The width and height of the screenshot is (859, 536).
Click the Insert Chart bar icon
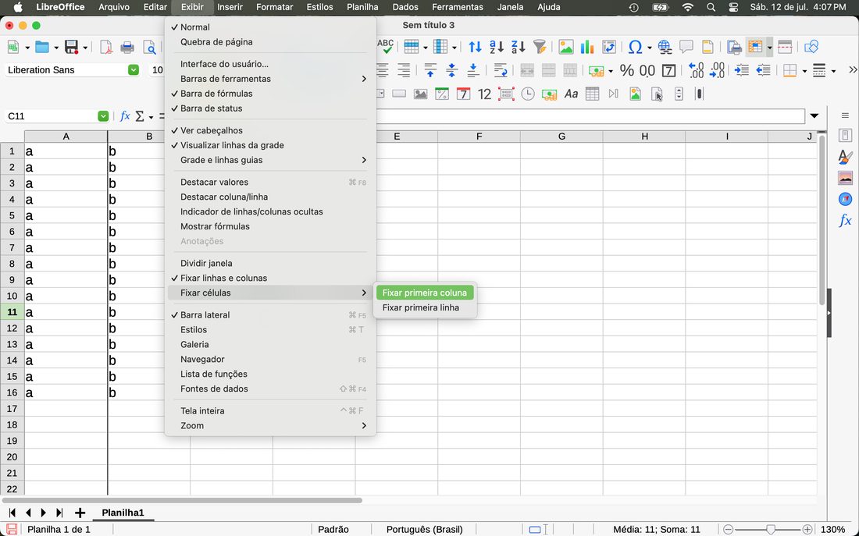(x=587, y=47)
